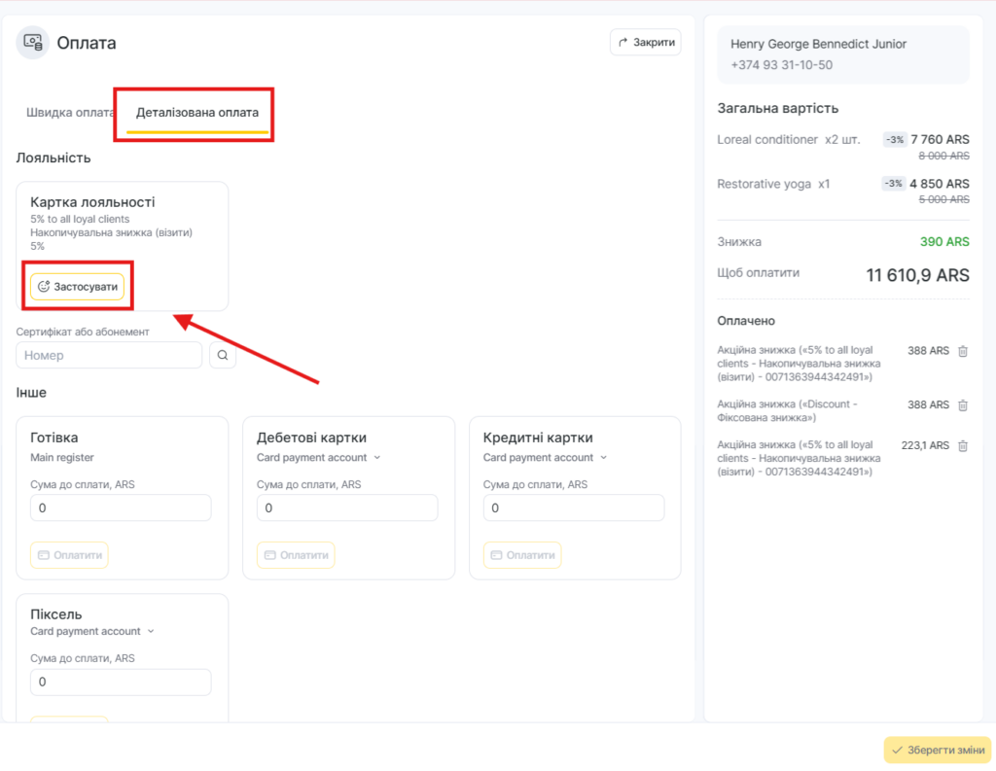Focus the Піксель amount input field
This screenshot has width=996, height=771.
tap(121, 683)
